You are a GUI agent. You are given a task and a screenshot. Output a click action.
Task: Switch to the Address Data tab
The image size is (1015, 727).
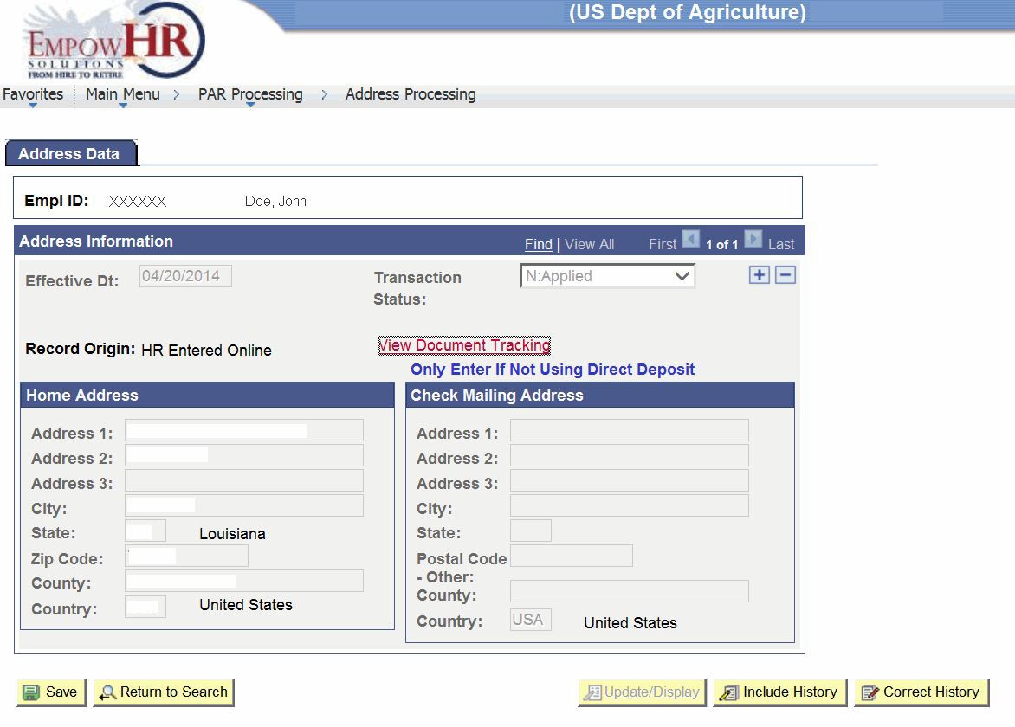point(71,153)
